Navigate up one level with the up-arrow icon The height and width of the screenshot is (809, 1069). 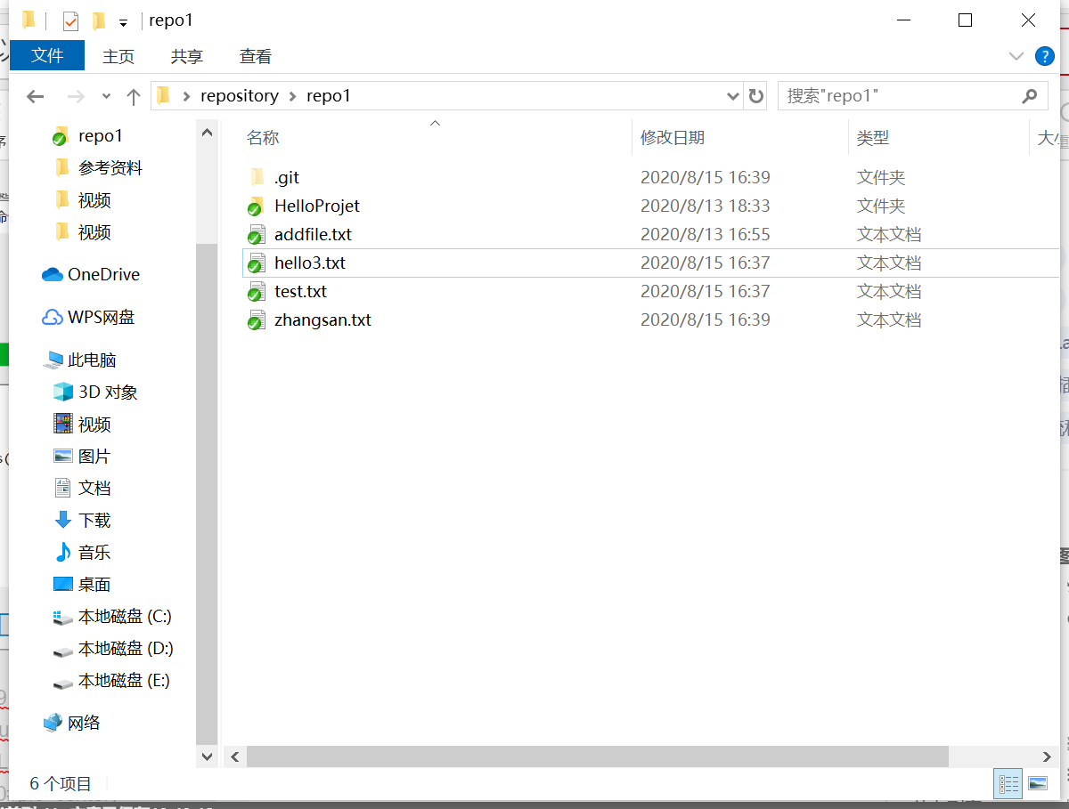click(x=133, y=96)
